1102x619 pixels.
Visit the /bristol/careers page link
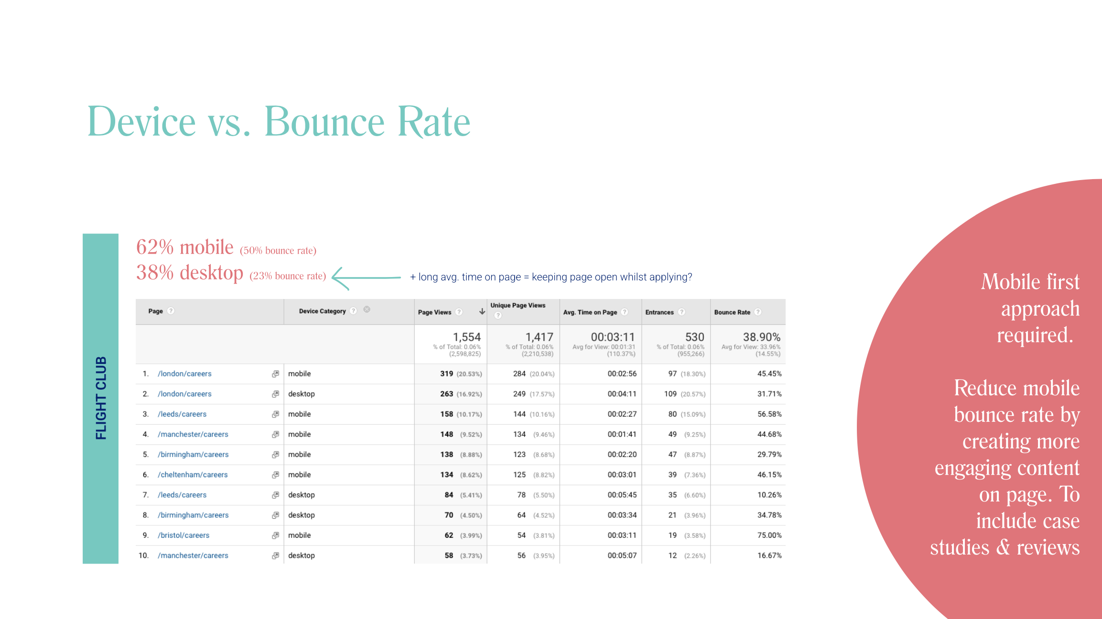[184, 535]
